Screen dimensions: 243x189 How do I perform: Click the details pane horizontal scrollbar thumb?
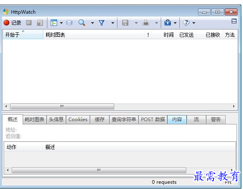99,170
